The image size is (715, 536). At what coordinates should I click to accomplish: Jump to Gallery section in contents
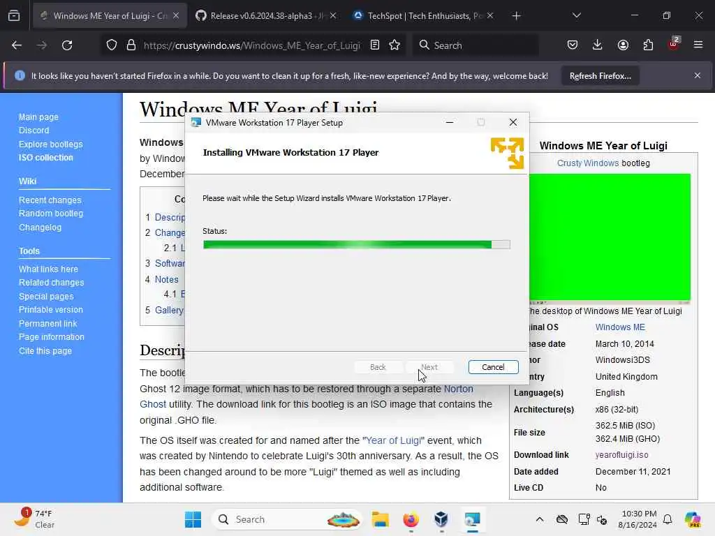pyautogui.click(x=169, y=310)
